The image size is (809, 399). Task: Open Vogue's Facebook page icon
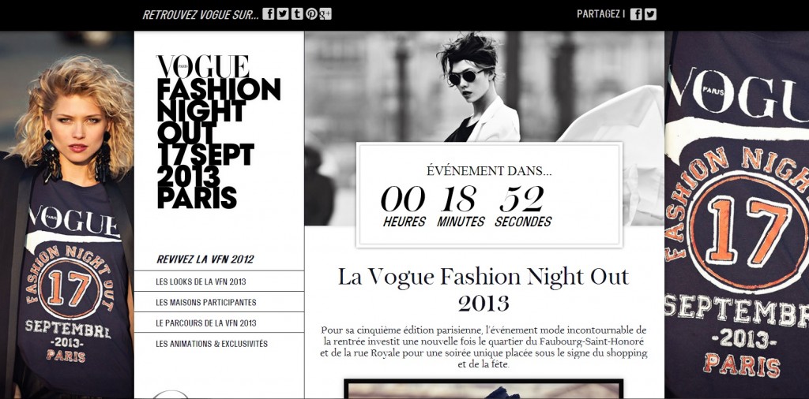coord(269,14)
